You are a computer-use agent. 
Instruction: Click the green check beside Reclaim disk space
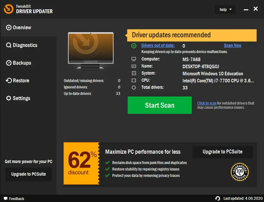pyautogui.click(x=107, y=163)
